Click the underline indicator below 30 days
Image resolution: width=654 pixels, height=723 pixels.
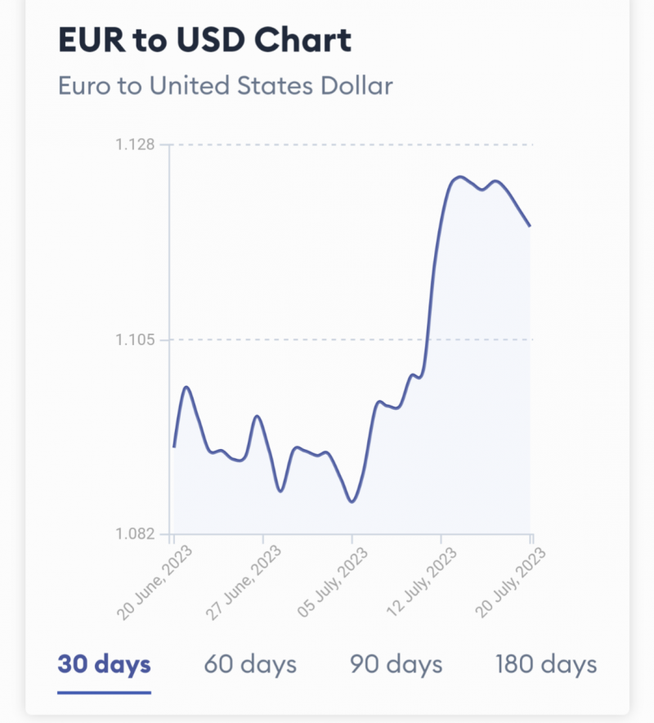point(104,692)
